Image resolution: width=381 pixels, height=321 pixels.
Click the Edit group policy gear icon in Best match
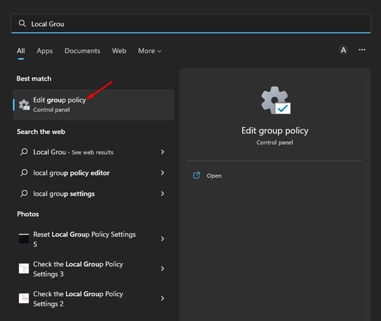pos(24,105)
